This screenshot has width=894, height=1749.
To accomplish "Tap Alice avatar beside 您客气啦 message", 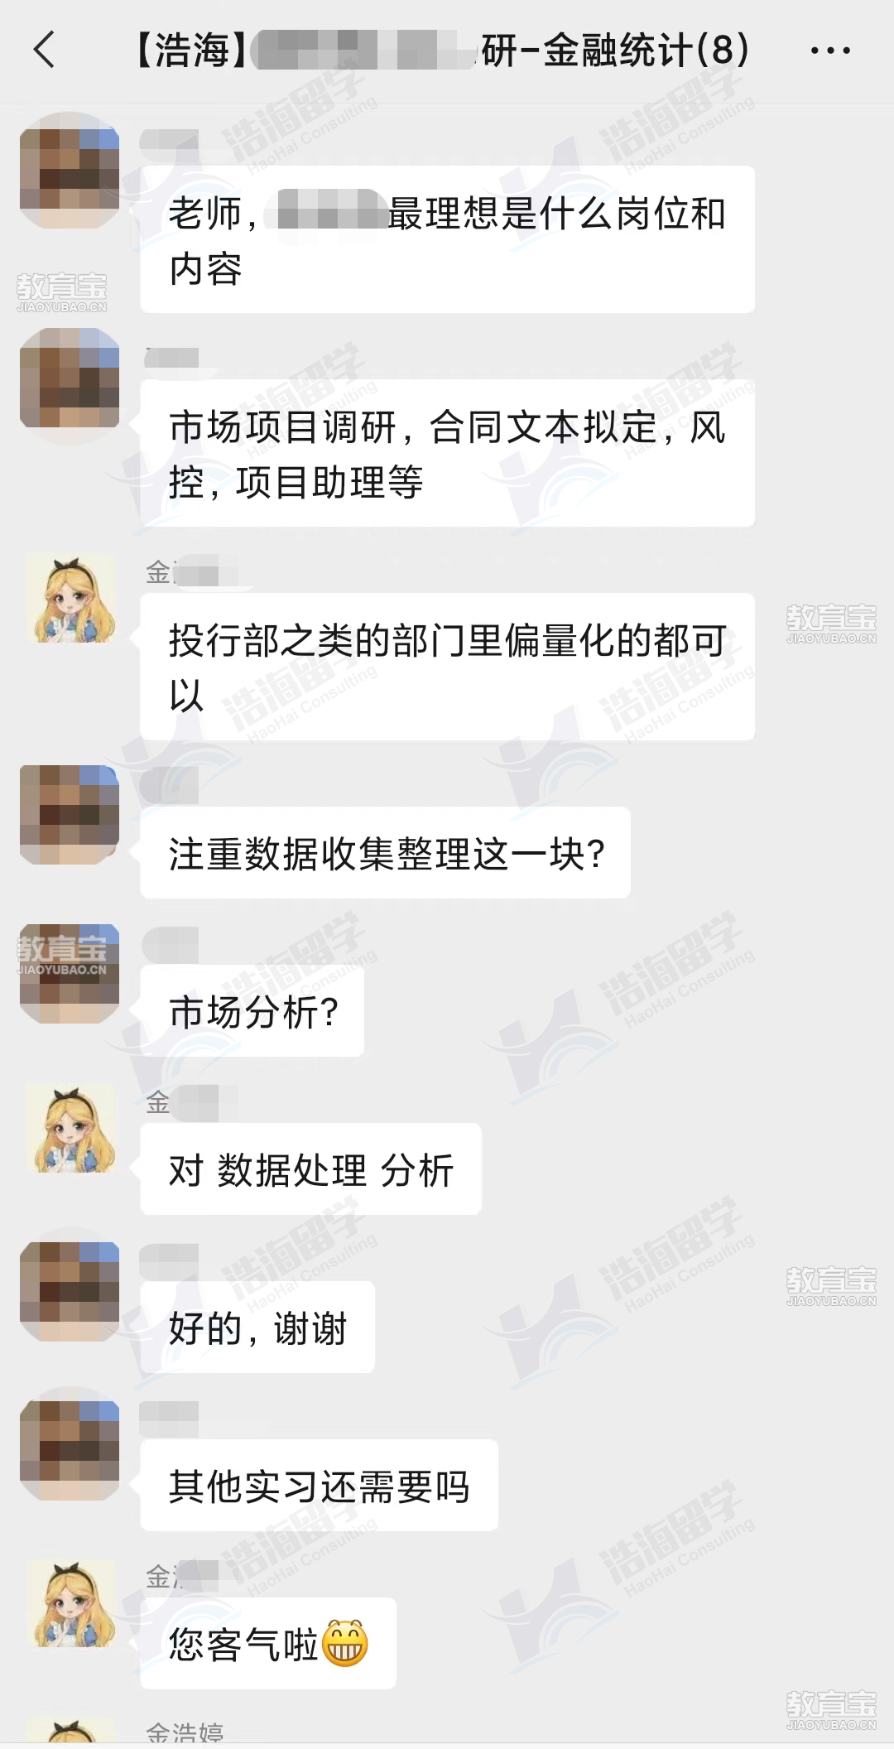I will pyautogui.click(x=70, y=1603).
